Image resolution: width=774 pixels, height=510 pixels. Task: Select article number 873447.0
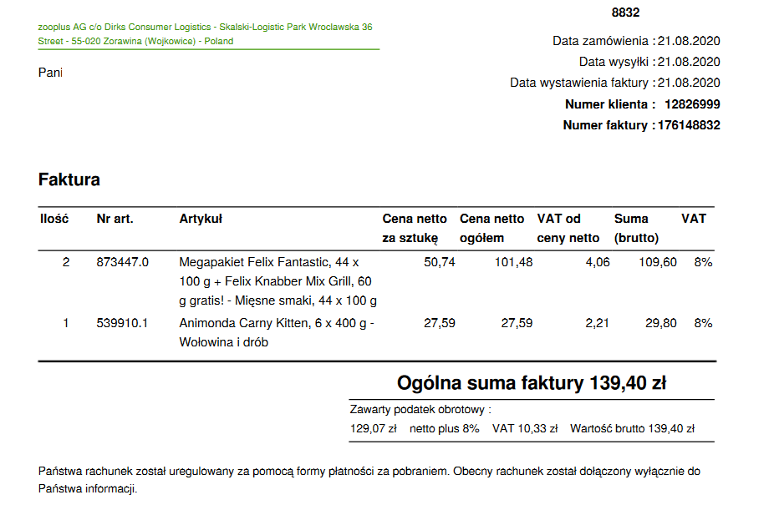click(x=122, y=262)
